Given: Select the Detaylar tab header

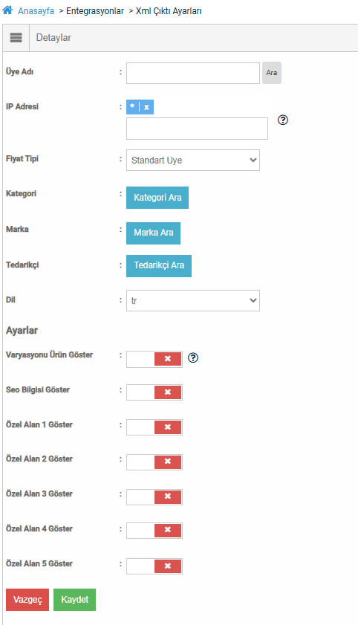Looking at the screenshot, I should [53, 37].
